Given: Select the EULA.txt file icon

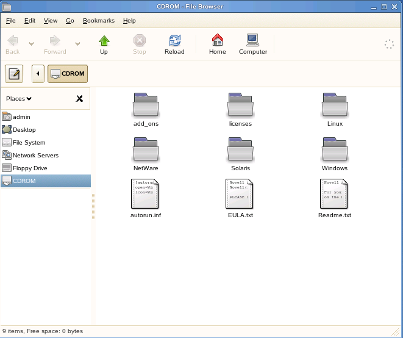Looking at the screenshot, I should pos(239,193).
